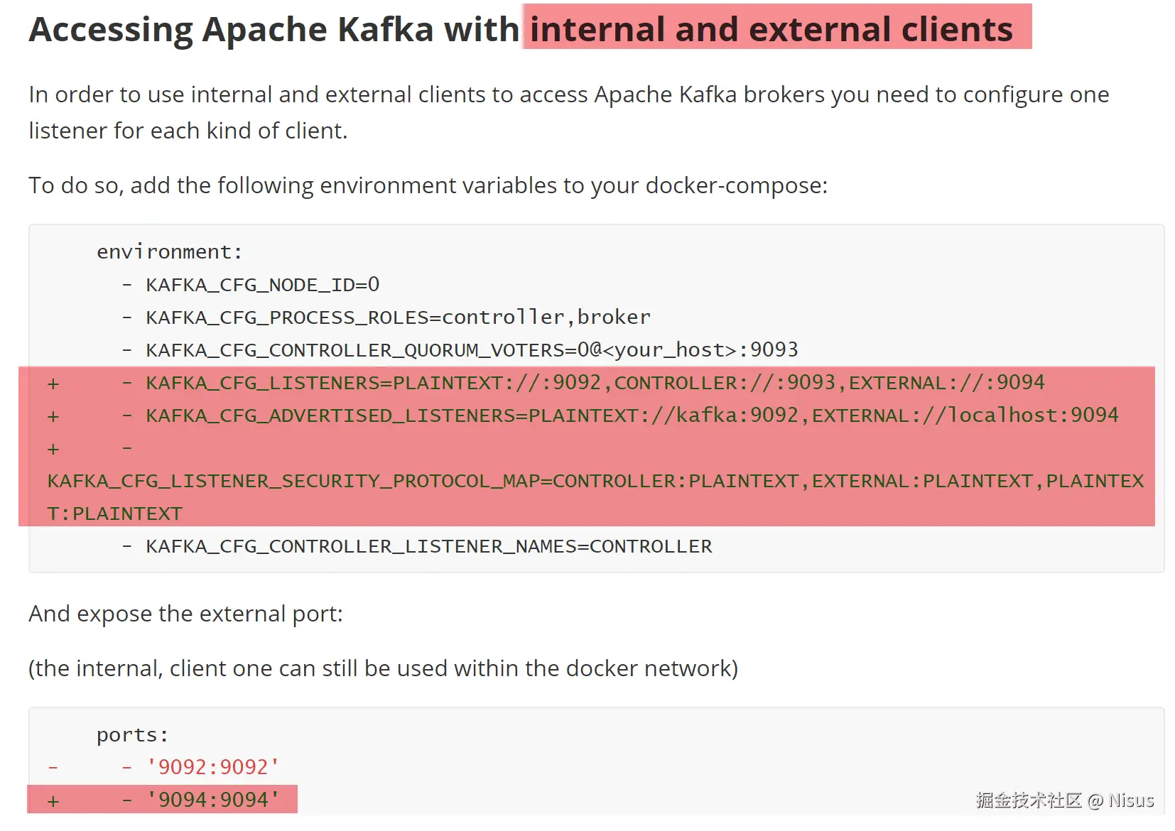Click the KAFKA_CFG_ADVERTISED_LISTENERS line
This screenshot has height=831, width=1175.
point(632,415)
